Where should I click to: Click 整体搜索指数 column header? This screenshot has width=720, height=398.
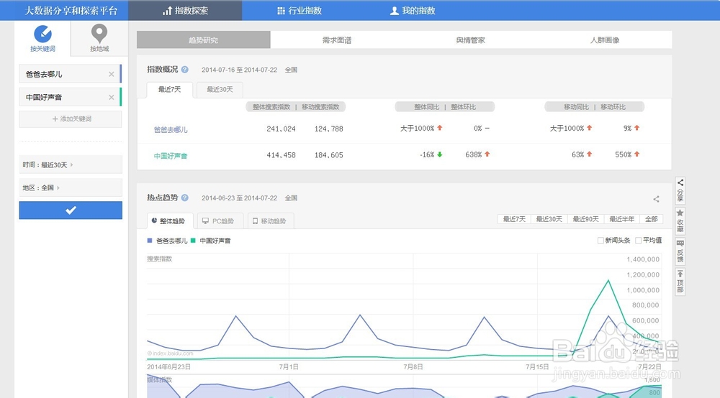pos(271,107)
